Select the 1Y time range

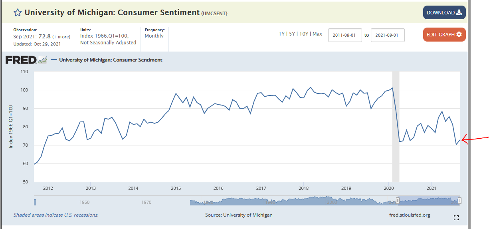(282, 34)
